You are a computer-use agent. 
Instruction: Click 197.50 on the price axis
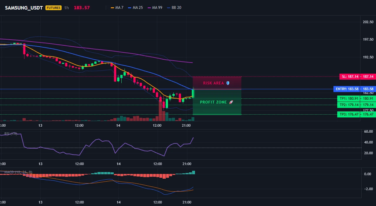368,39
